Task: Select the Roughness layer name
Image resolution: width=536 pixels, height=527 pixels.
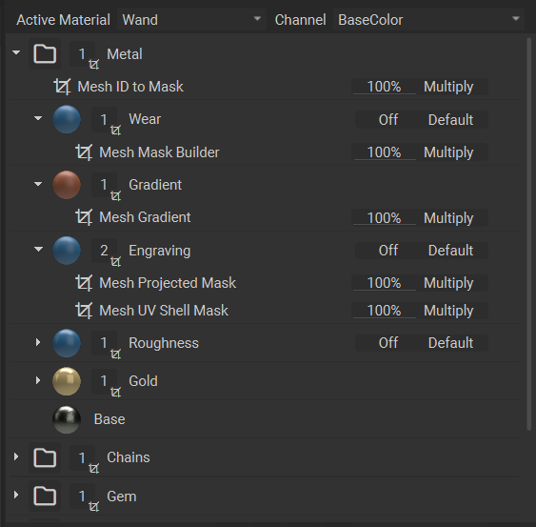Action: [x=164, y=343]
